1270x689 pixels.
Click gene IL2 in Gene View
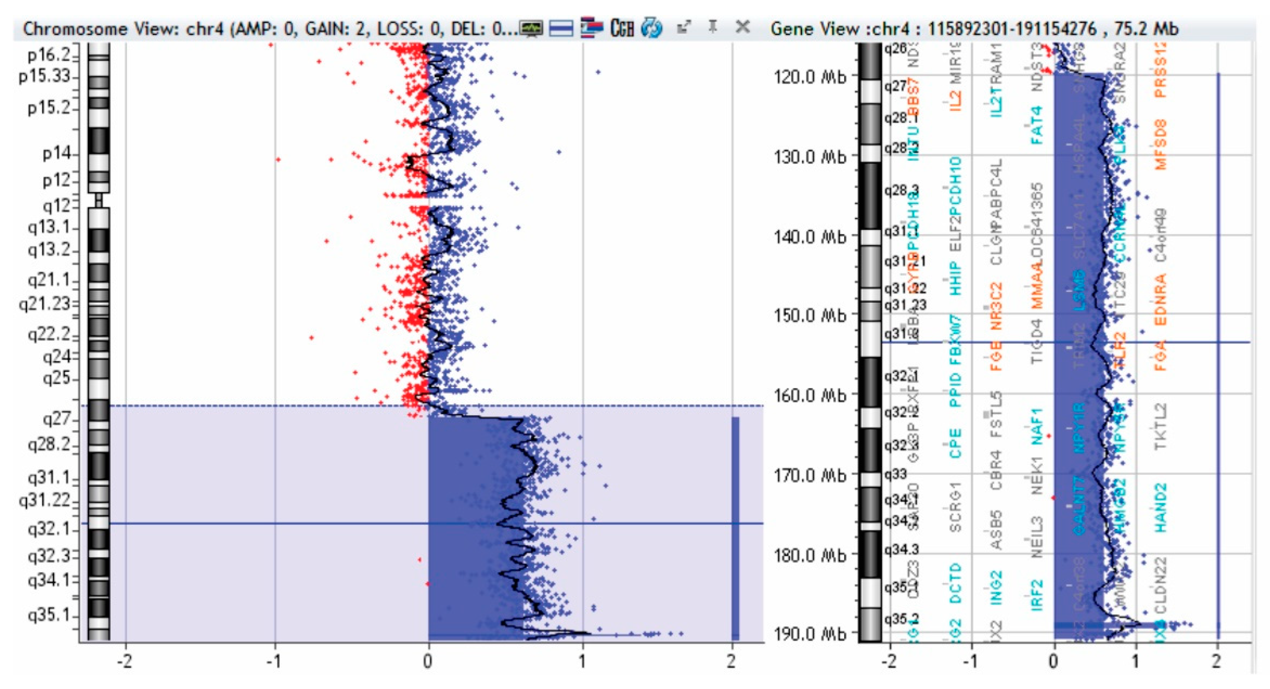[x=955, y=100]
